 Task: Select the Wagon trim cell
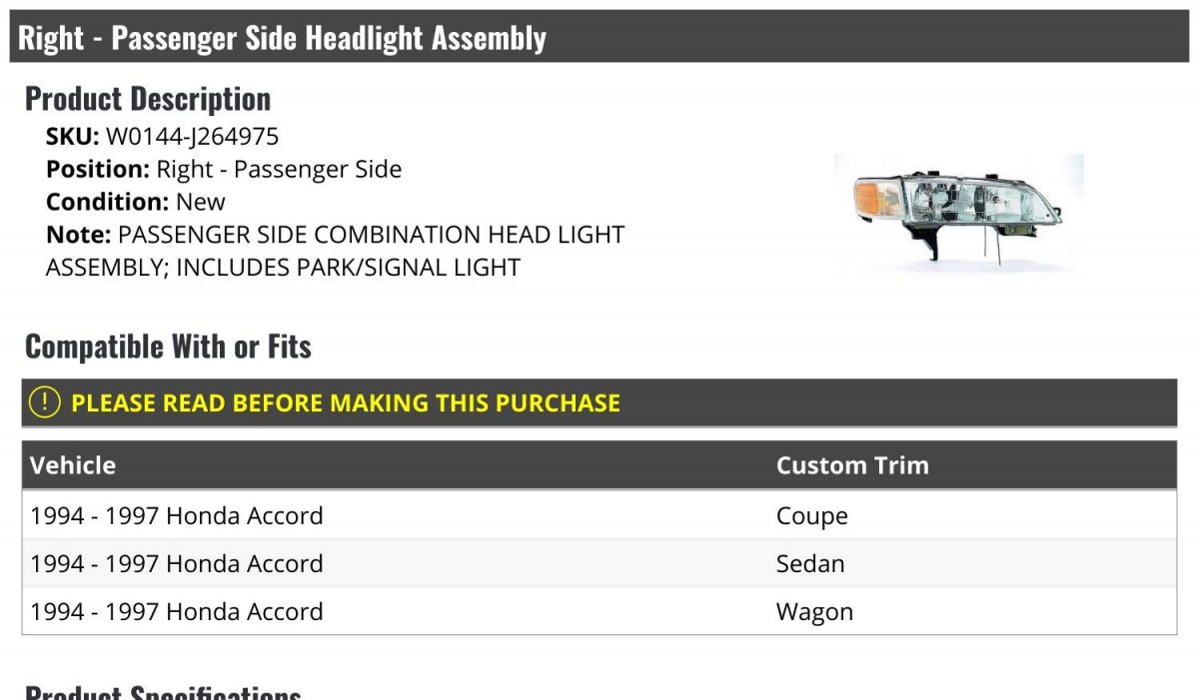814,611
